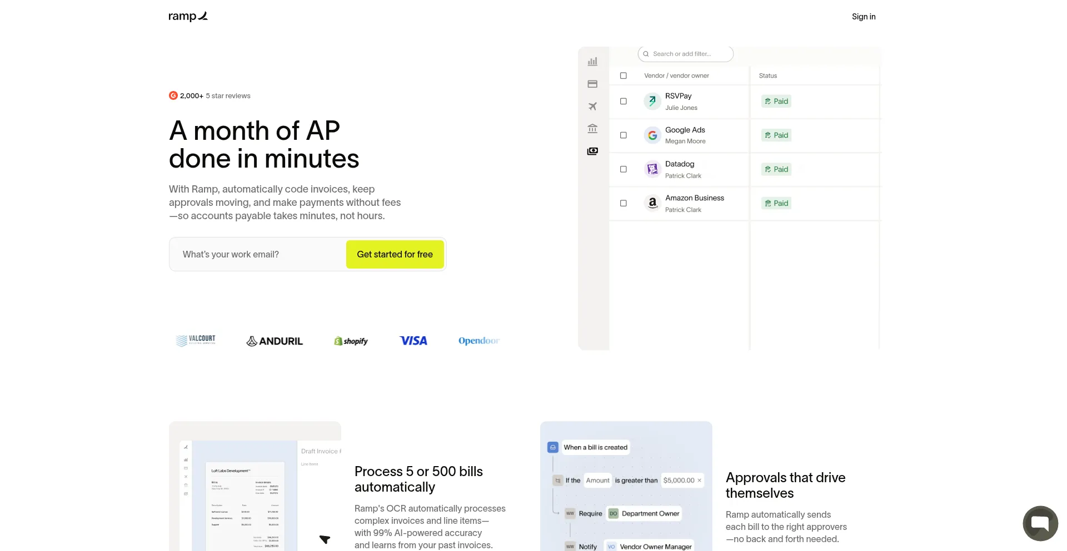This screenshot has width=1067, height=551.
Task: Click the G2 reviews badge icon
Action: pyautogui.click(x=173, y=95)
